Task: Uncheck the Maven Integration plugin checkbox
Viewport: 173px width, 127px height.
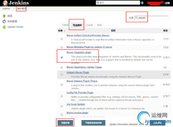Action: pos(62,57)
